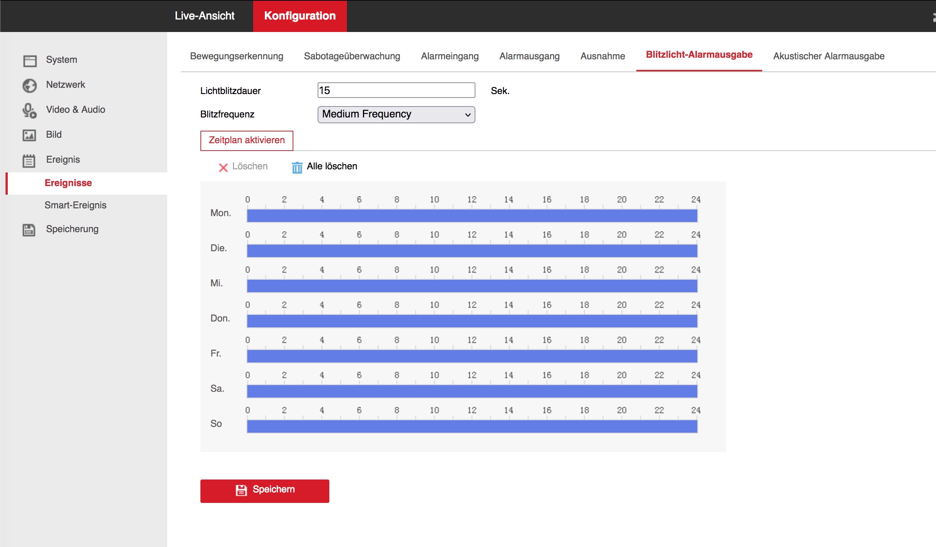The height and width of the screenshot is (547, 936).
Task: Switch to the Bewegungserkennung tab
Action: click(x=236, y=56)
